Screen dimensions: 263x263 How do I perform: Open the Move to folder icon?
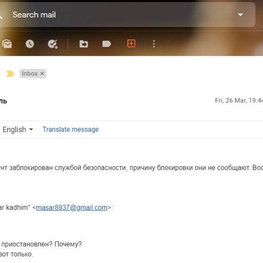84,44
